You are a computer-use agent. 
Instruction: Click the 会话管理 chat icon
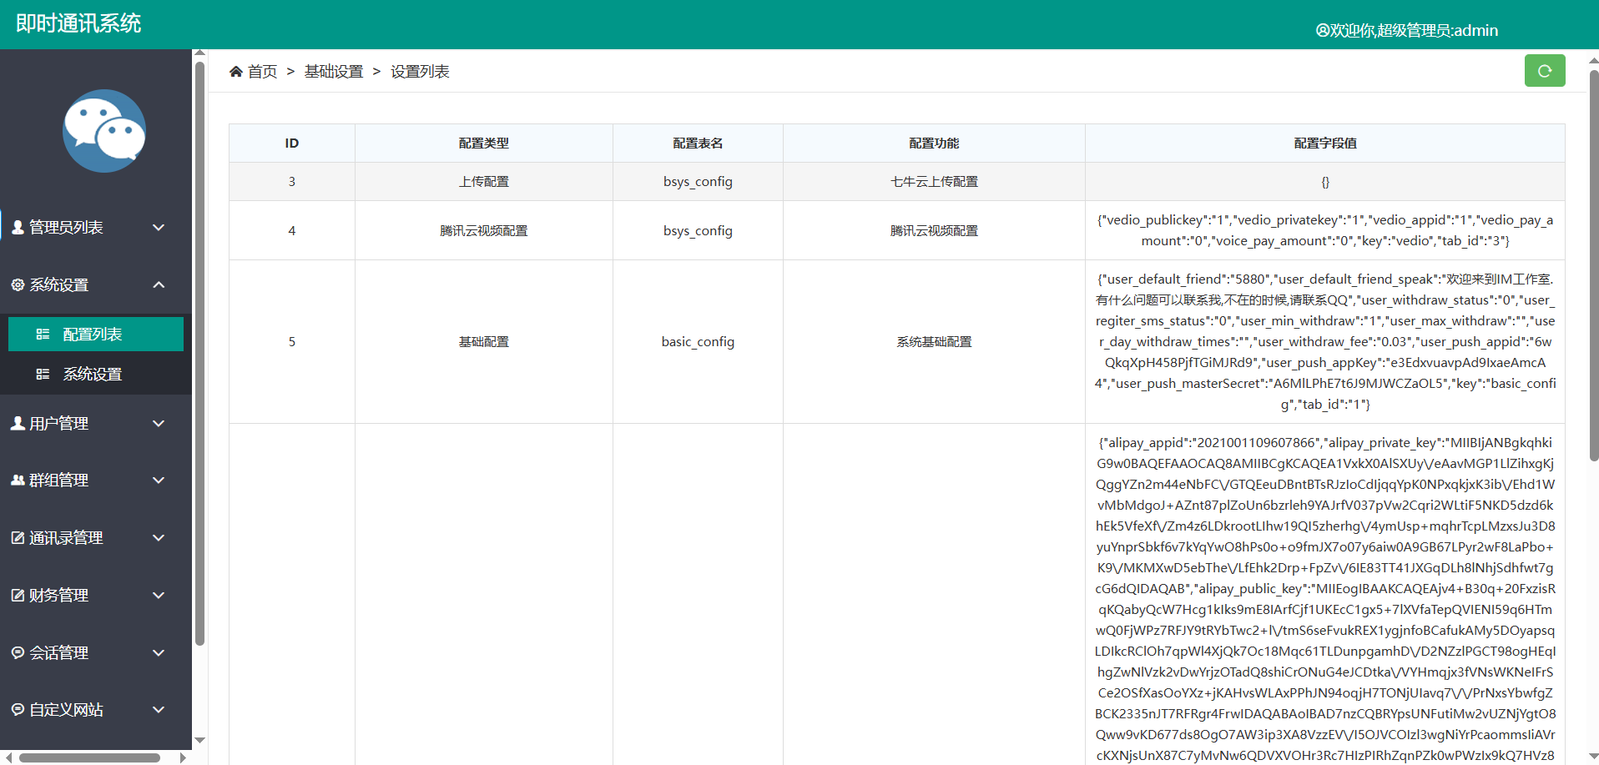[x=18, y=652]
